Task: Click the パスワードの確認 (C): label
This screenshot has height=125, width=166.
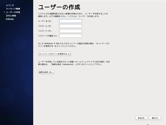Action: (x=48, y=36)
